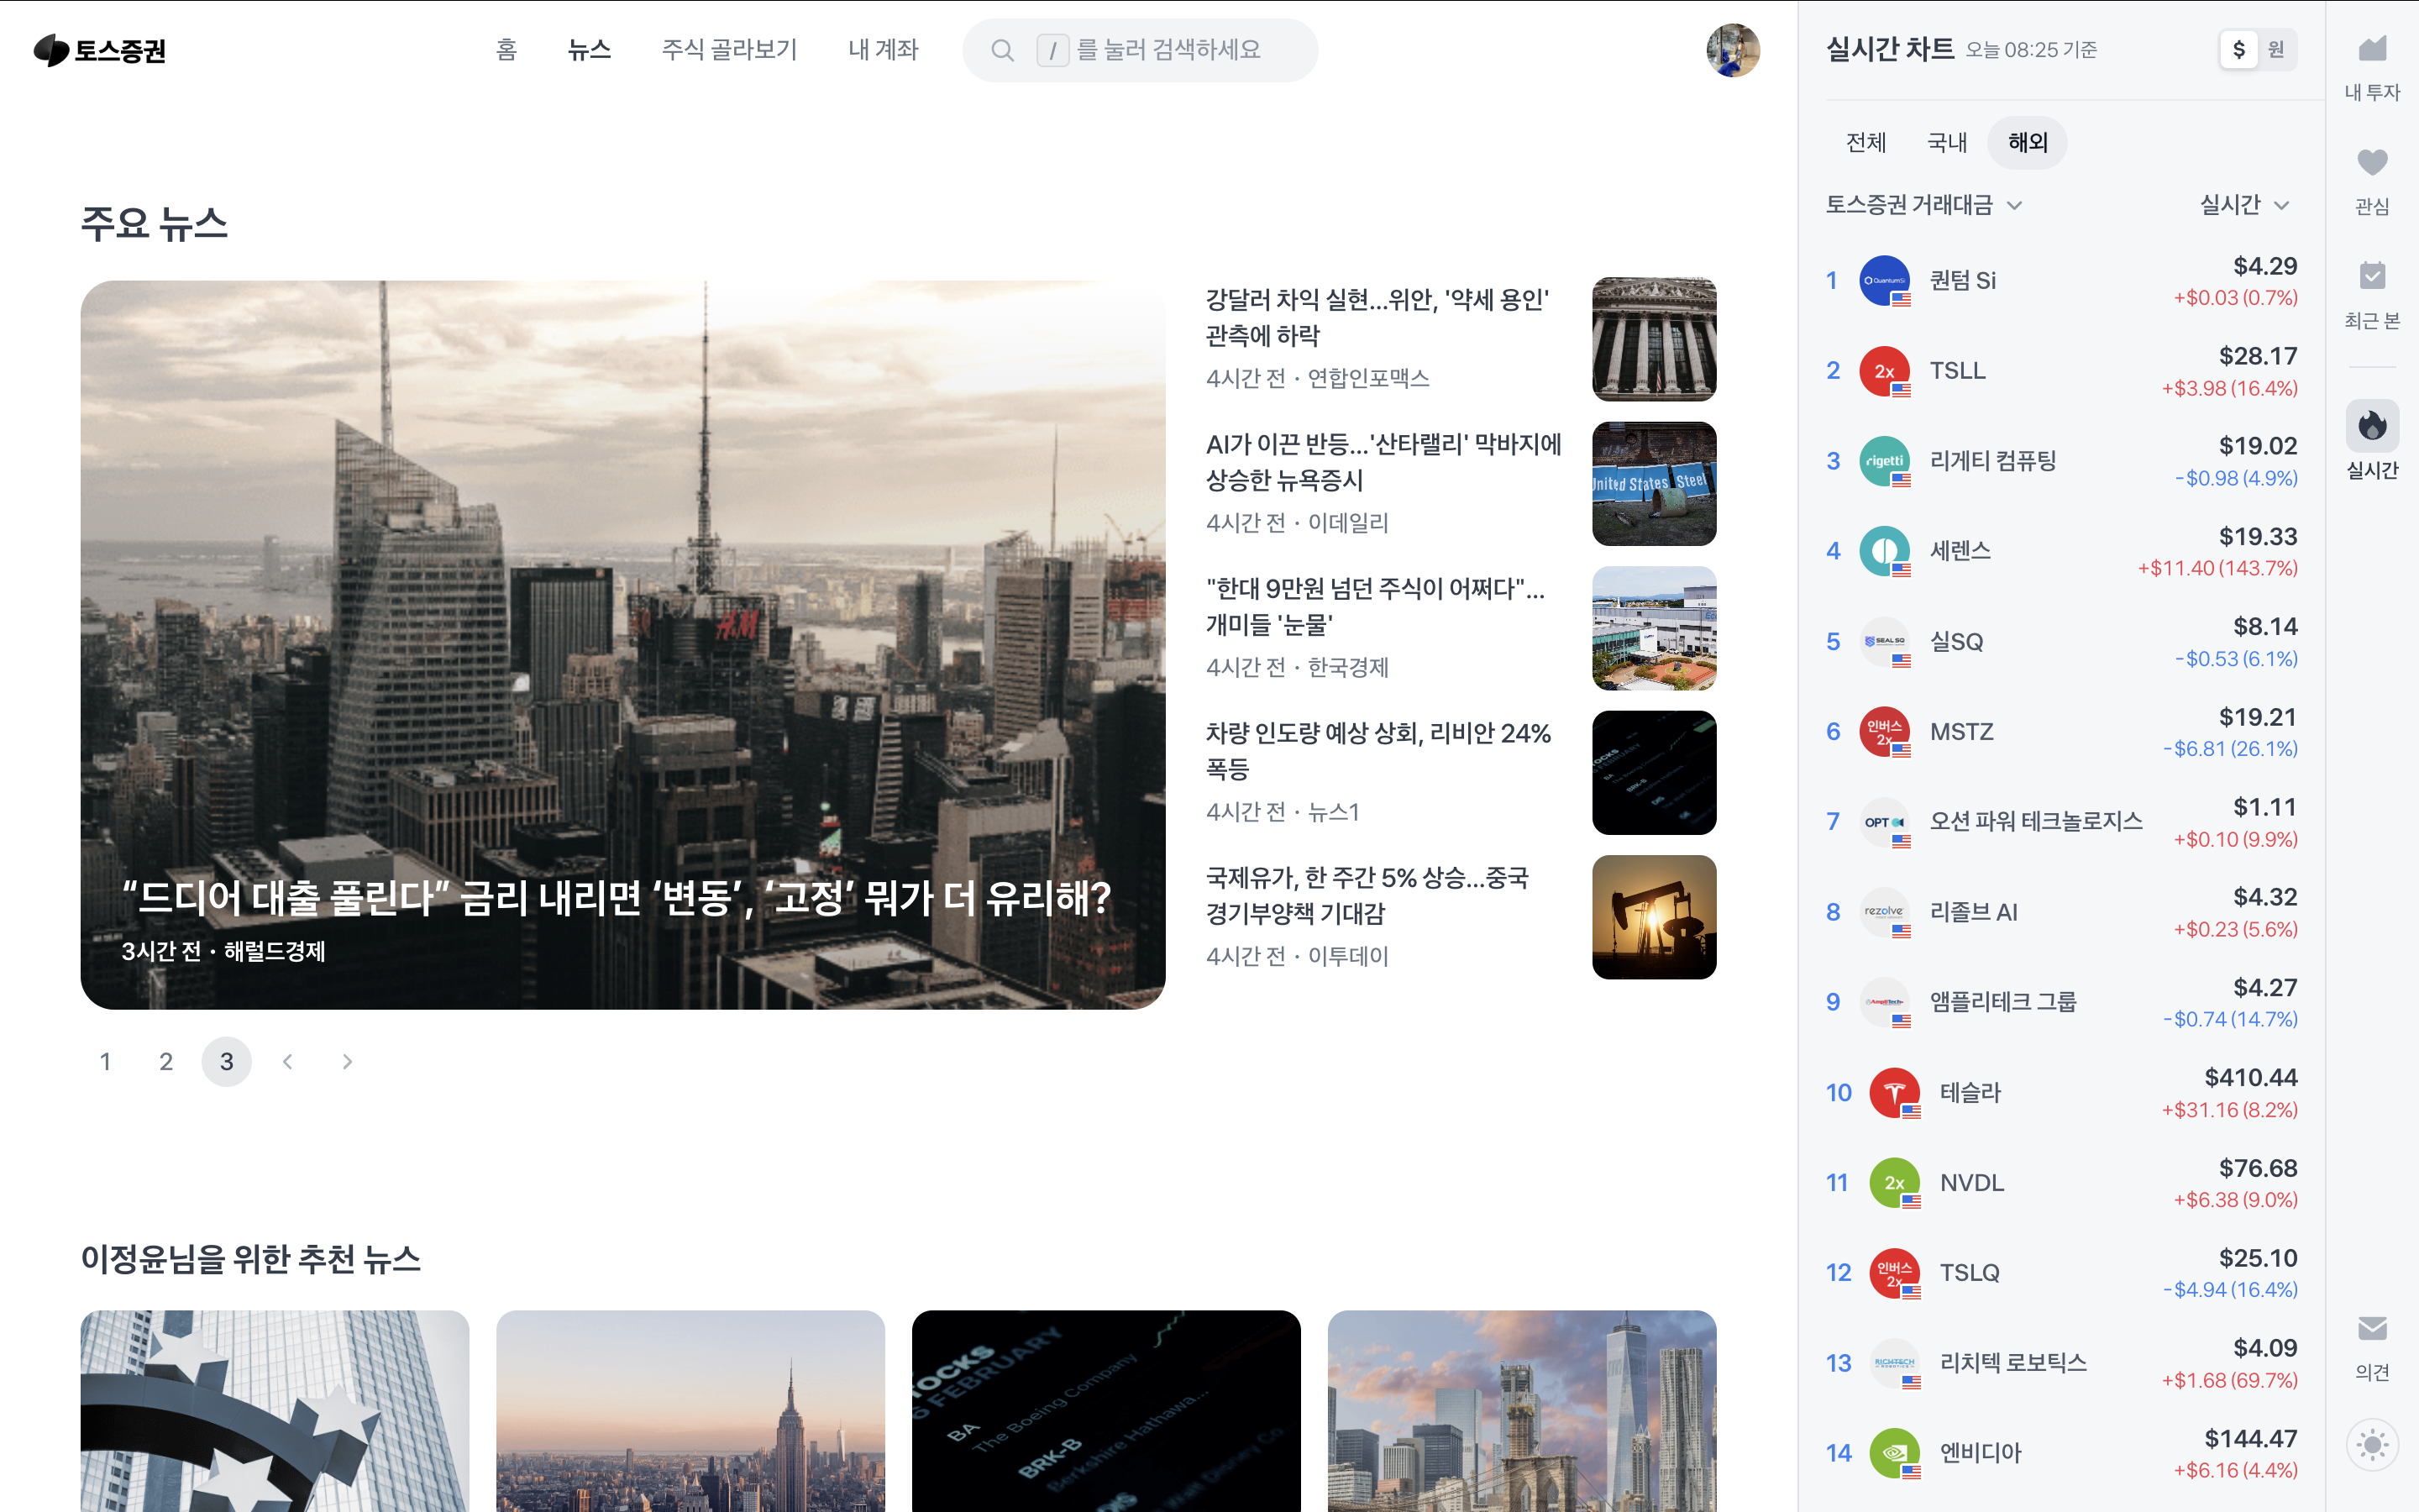Select news page 3 button

coord(227,1062)
